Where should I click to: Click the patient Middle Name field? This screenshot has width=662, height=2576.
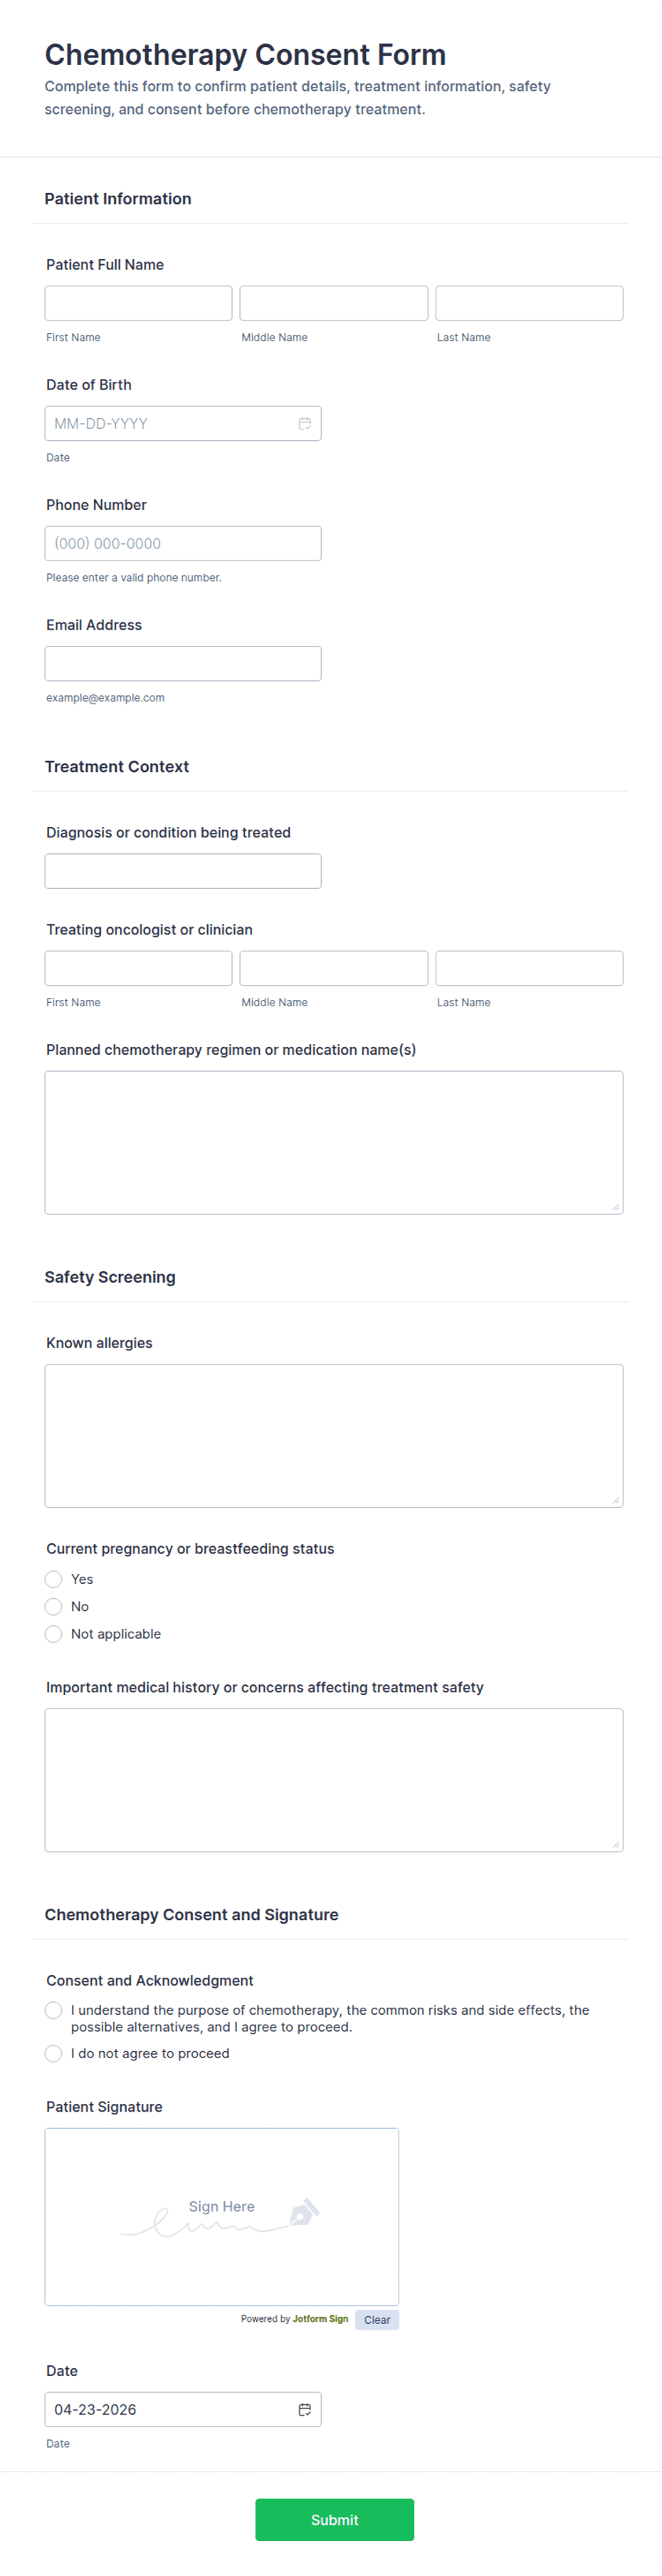tap(333, 303)
